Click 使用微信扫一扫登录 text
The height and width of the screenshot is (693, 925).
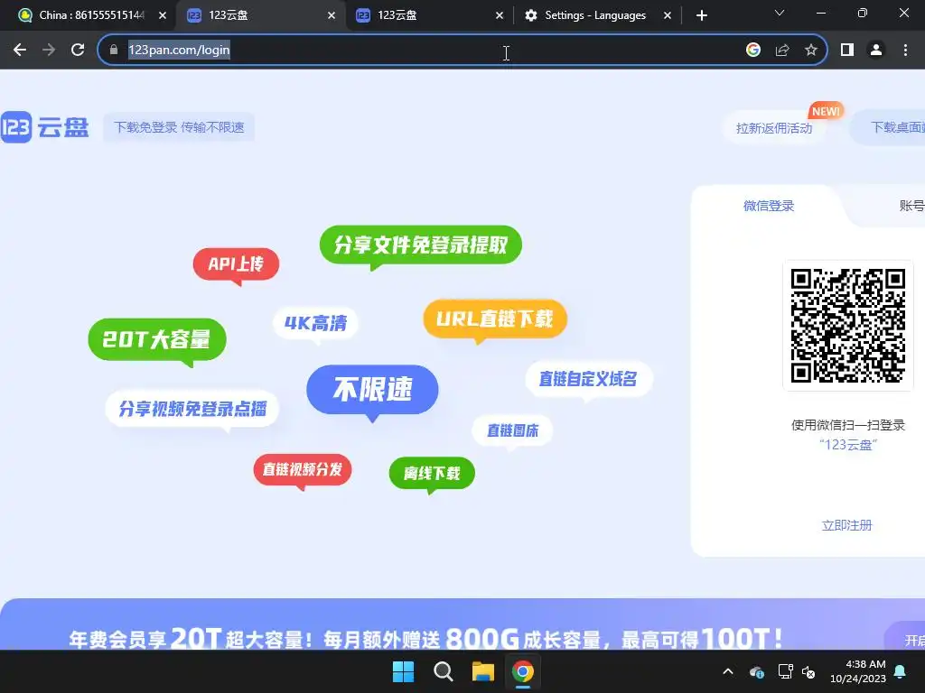pyautogui.click(x=847, y=425)
